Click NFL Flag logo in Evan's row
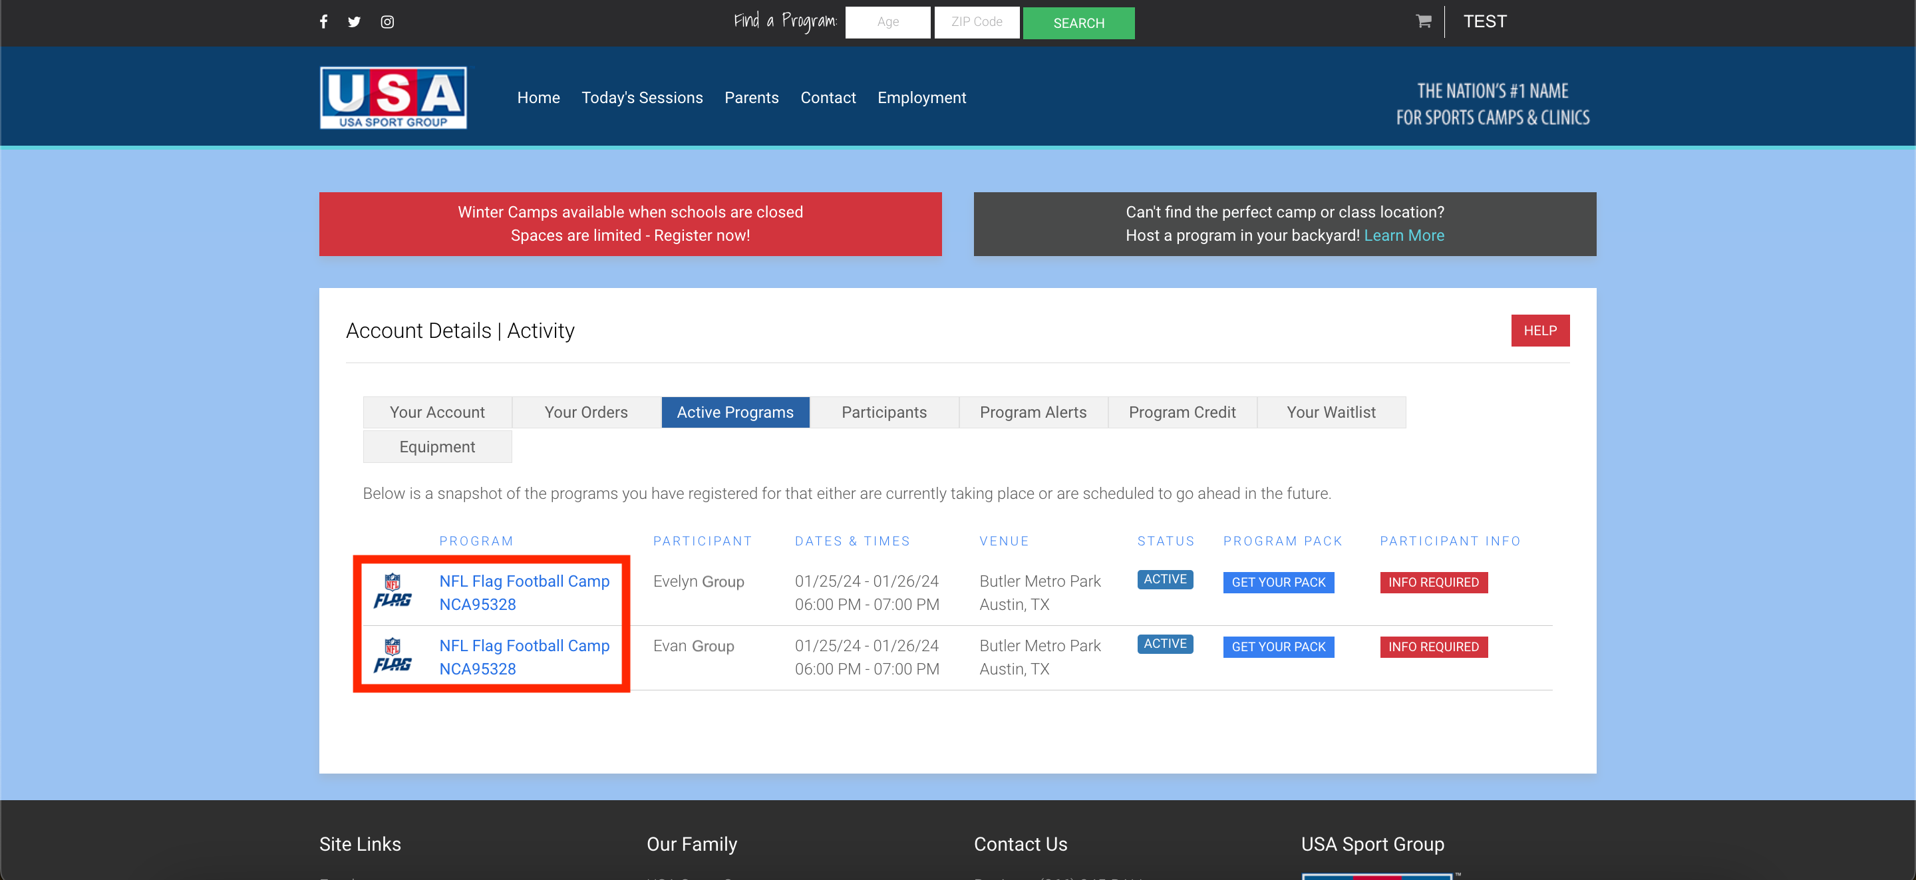Screen dimensions: 1916x880 pyautogui.click(x=393, y=656)
